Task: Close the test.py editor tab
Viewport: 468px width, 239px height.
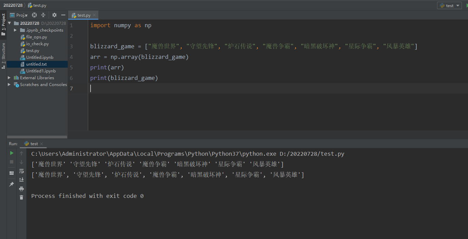Action: click(95, 15)
